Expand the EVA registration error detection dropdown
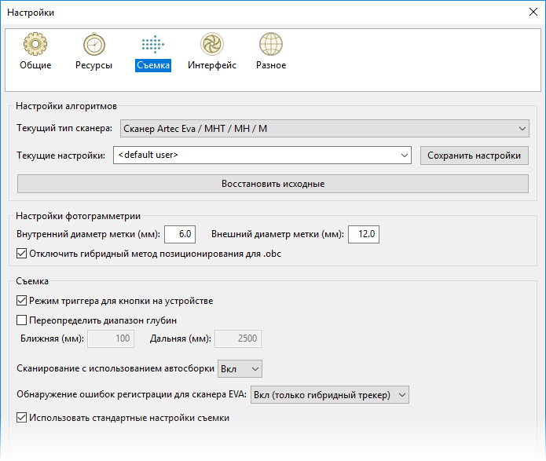546x461 pixels. pos(329,394)
